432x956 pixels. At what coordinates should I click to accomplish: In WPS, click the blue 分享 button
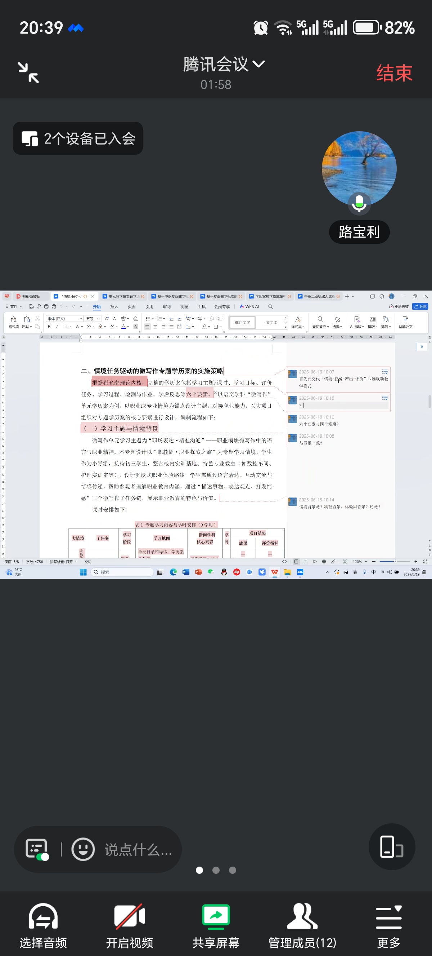coord(420,306)
